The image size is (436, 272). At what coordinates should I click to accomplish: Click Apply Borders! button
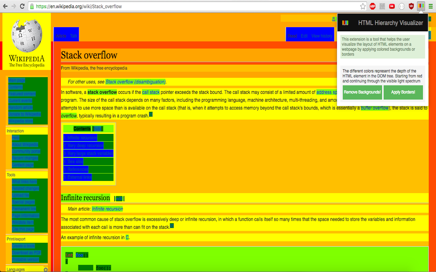pos(403,92)
